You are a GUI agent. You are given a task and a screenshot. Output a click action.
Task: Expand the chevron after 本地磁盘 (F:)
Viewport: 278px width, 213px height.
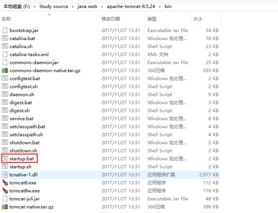tap(34, 6)
